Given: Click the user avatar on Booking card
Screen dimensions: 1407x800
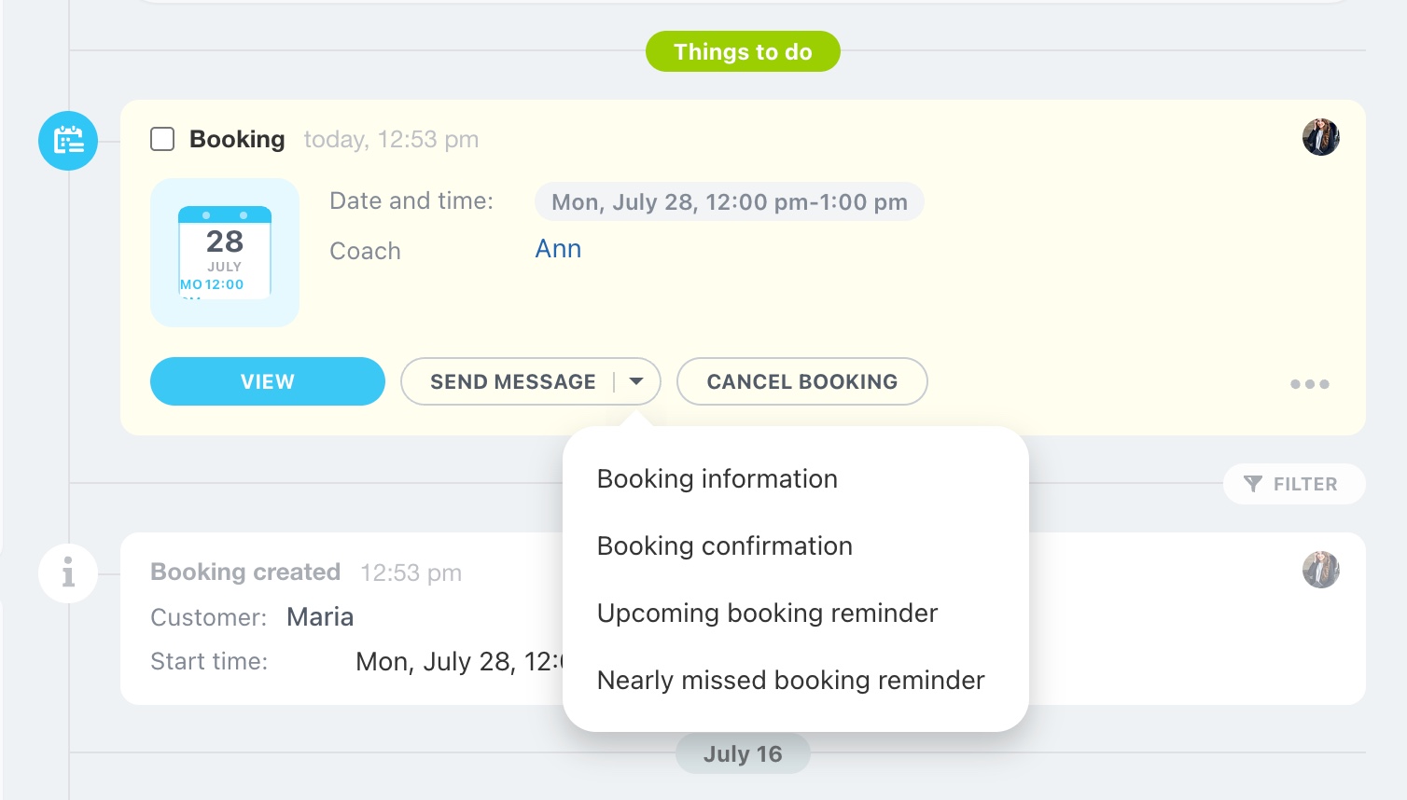Looking at the screenshot, I should pyautogui.click(x=1320, y=138).
